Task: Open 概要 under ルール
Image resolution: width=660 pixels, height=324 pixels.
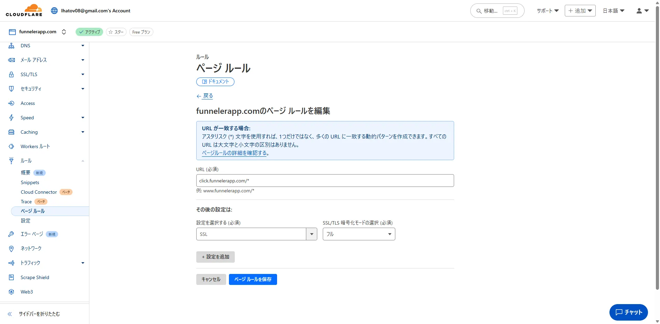Action: click(25, 173)
